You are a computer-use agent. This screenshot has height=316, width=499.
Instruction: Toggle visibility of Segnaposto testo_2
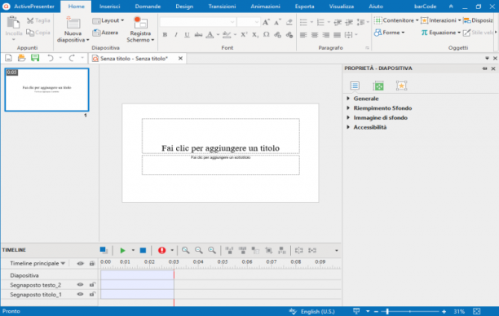[80, 285]
